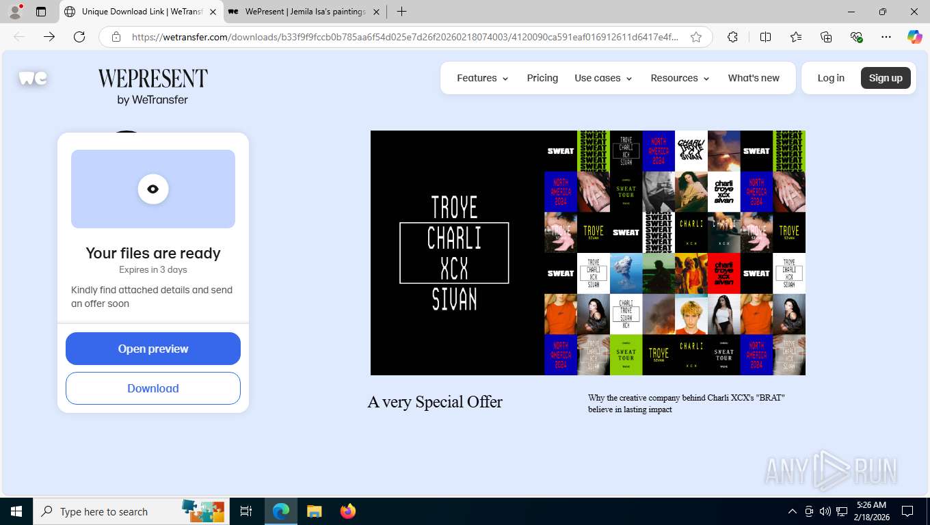This screenshot has width=930, height=525.
Task: Click the Sign up button
Action: [x=886, y=78]
